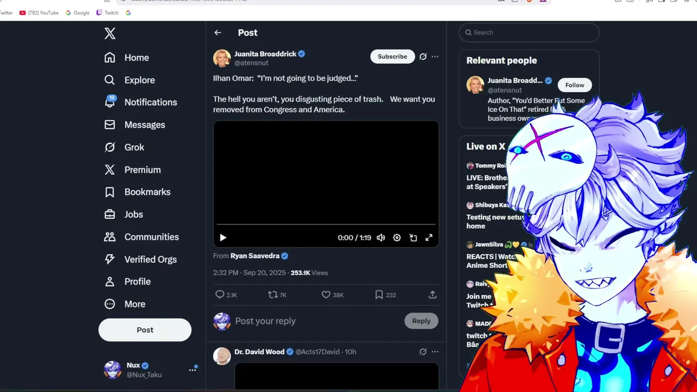
Task: Open video settings gear
Action: [397, 237]
